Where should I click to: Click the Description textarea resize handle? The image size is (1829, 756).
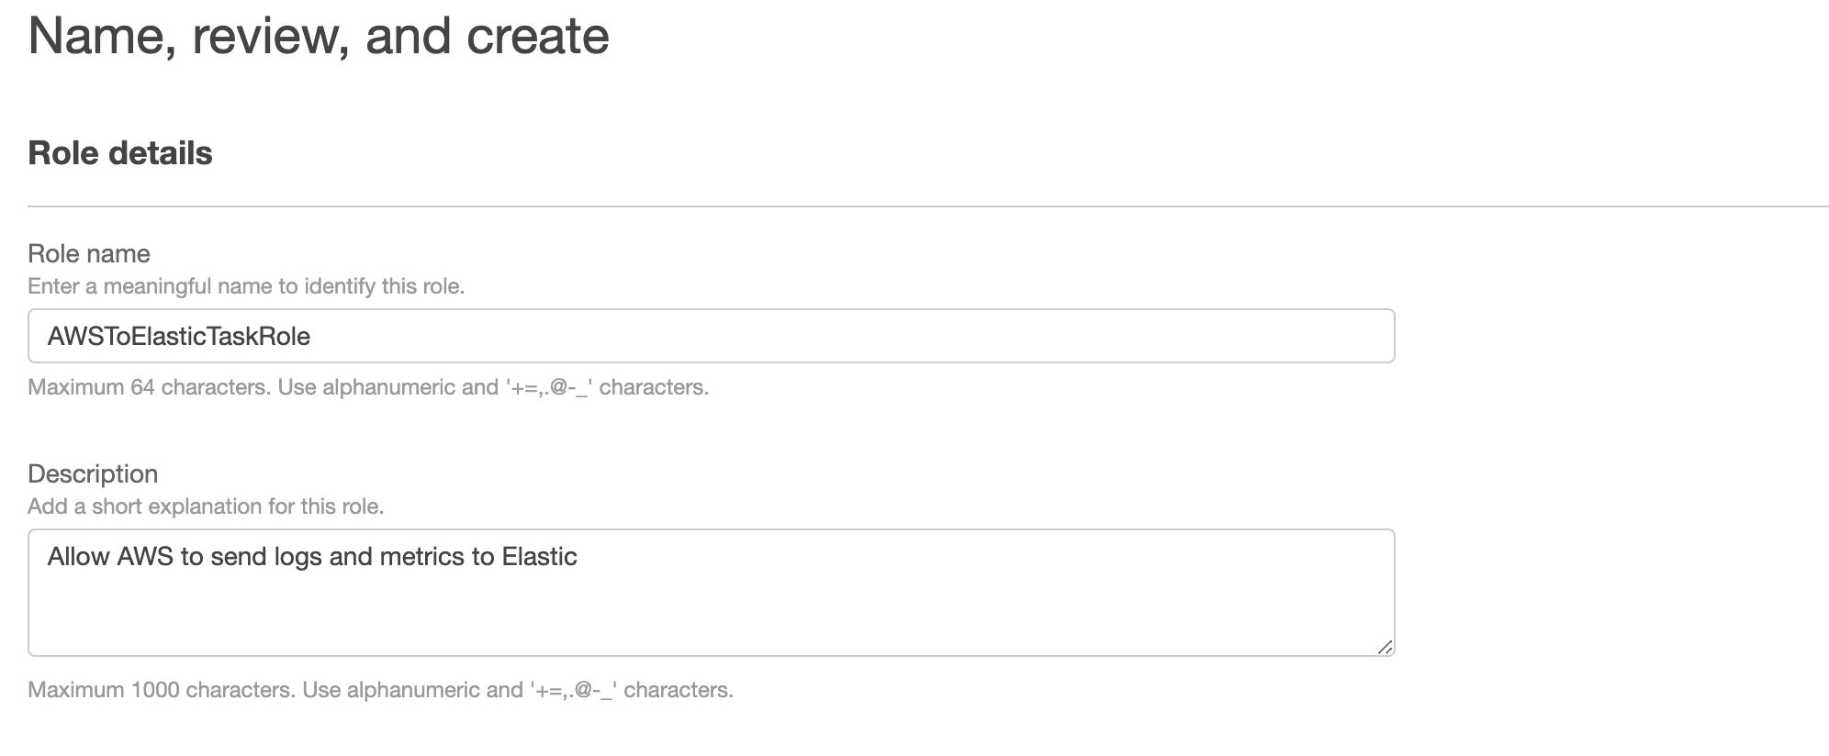1385,647
